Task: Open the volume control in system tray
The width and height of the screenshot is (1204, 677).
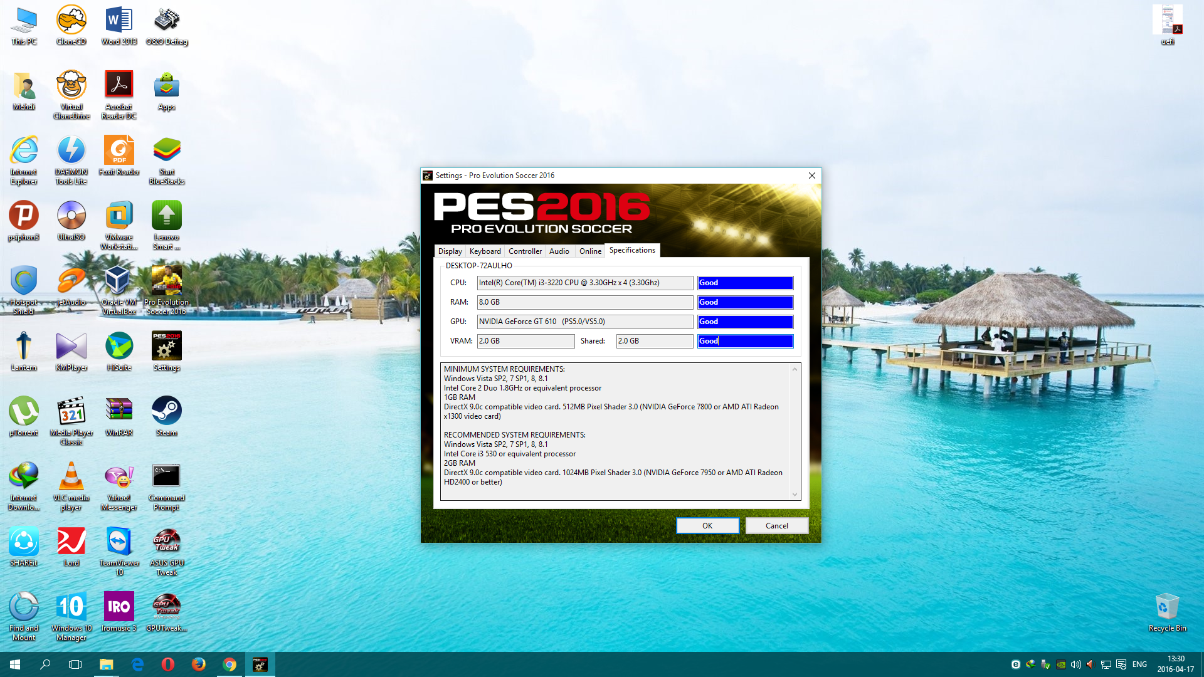Action: click(x=1076, y=664)
